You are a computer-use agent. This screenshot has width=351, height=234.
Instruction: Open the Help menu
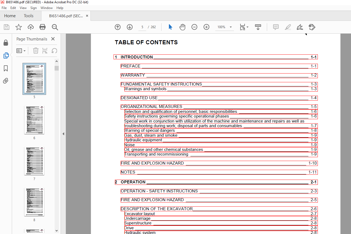coord(60,8)
